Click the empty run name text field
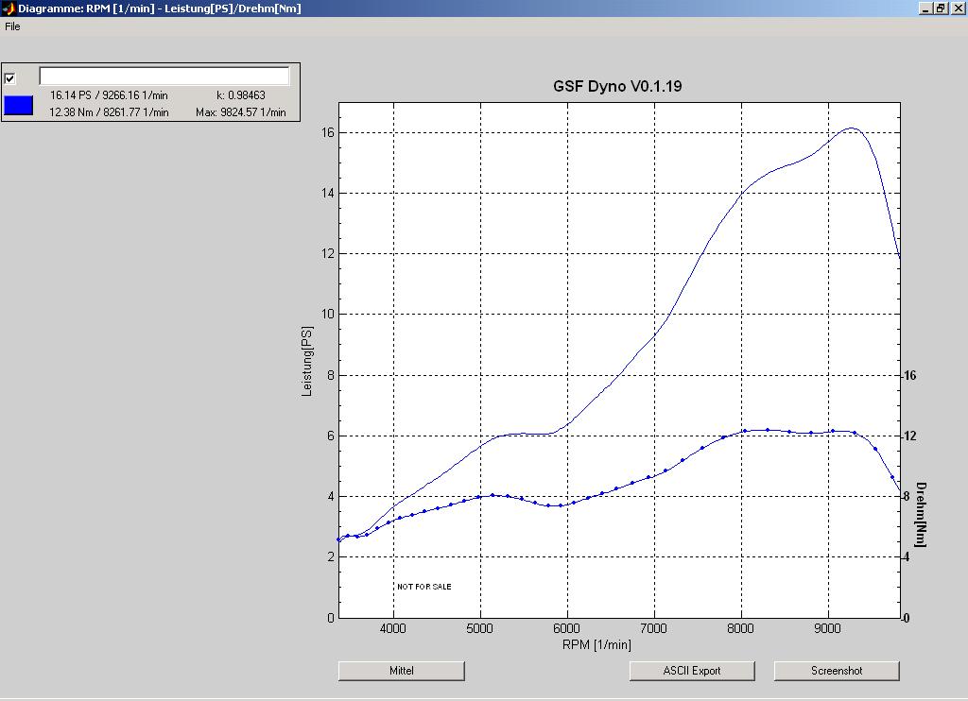968x701 pixels. click(164, 77)
